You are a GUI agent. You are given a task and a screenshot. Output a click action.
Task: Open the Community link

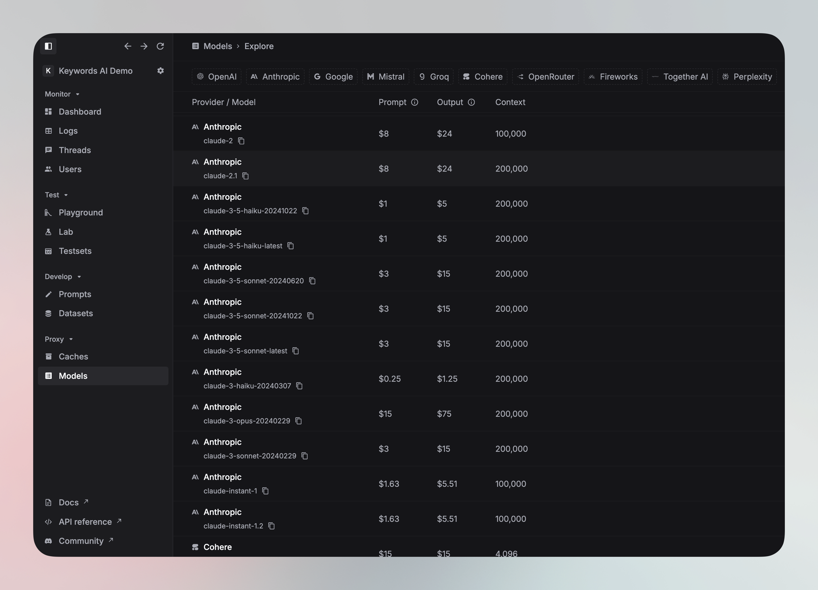[x=79, y=541]
